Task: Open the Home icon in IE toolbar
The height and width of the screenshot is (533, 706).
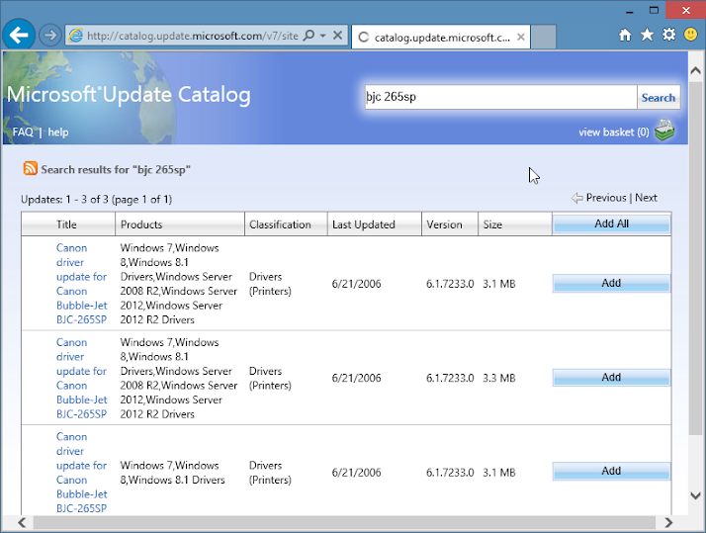Action: tap(625, 35)
